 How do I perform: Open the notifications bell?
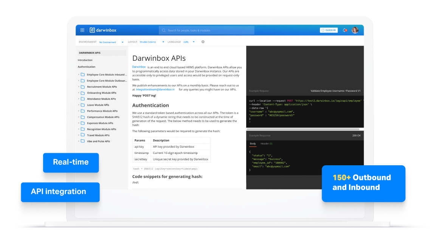point(344,30)
